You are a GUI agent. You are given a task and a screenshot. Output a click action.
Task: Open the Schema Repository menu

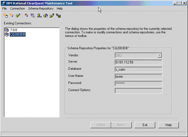41,8
